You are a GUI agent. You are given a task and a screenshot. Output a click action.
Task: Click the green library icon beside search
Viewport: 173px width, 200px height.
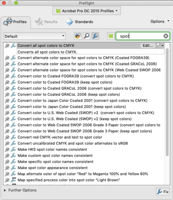click(x=110, y=36)
